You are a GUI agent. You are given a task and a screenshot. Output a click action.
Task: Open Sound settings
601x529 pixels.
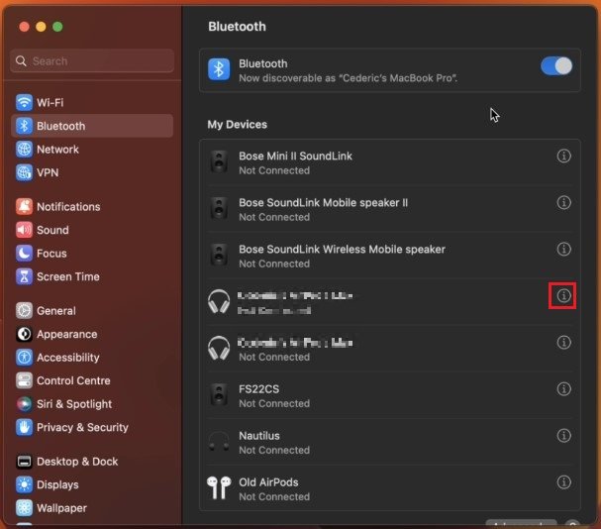pyautogui.click(x=52, y=230)
